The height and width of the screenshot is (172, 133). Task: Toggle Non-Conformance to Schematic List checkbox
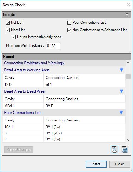(x=69, y=30)
